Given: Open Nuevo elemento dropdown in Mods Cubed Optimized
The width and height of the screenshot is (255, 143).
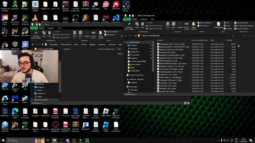Looking at the screenshot, I should click(205, 23).
